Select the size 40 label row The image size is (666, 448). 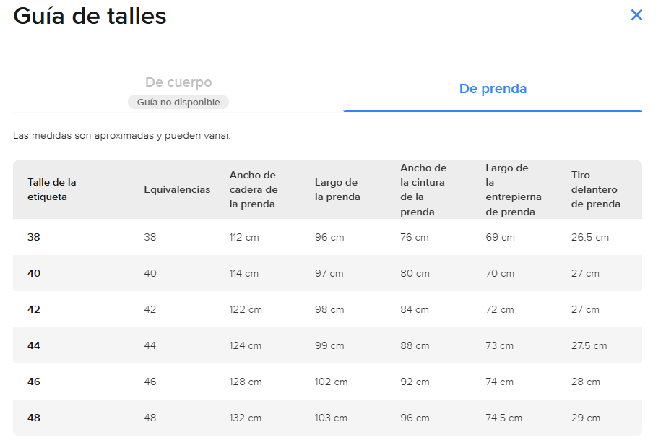[x=34, y=273]
